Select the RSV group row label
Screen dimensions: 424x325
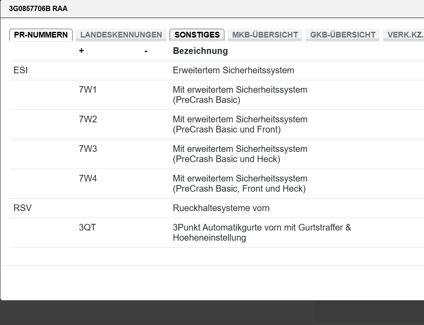pyautogui.click(x=23, y=208)
